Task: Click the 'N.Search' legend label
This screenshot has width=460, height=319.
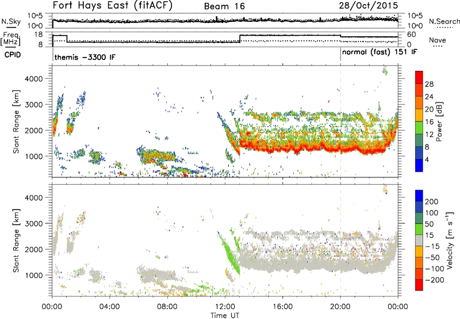Action: pos(444,21)
